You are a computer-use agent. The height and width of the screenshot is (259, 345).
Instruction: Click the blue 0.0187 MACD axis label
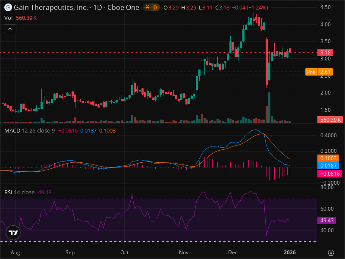click(x=328, y=166)
